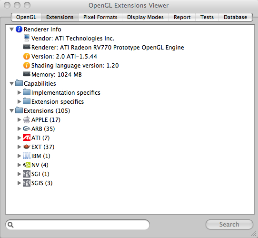Click the IBM logo icon

pos(27,156)
